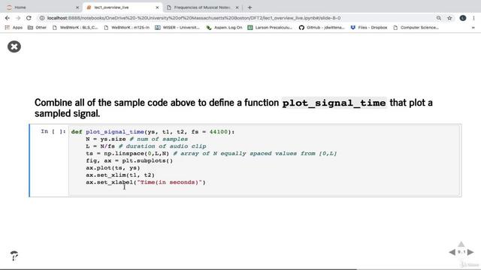Image resolution: width=481 pixels, height=270 pixels.
Task: Open the slideshow help question mark icon
Action: [14, 256]
